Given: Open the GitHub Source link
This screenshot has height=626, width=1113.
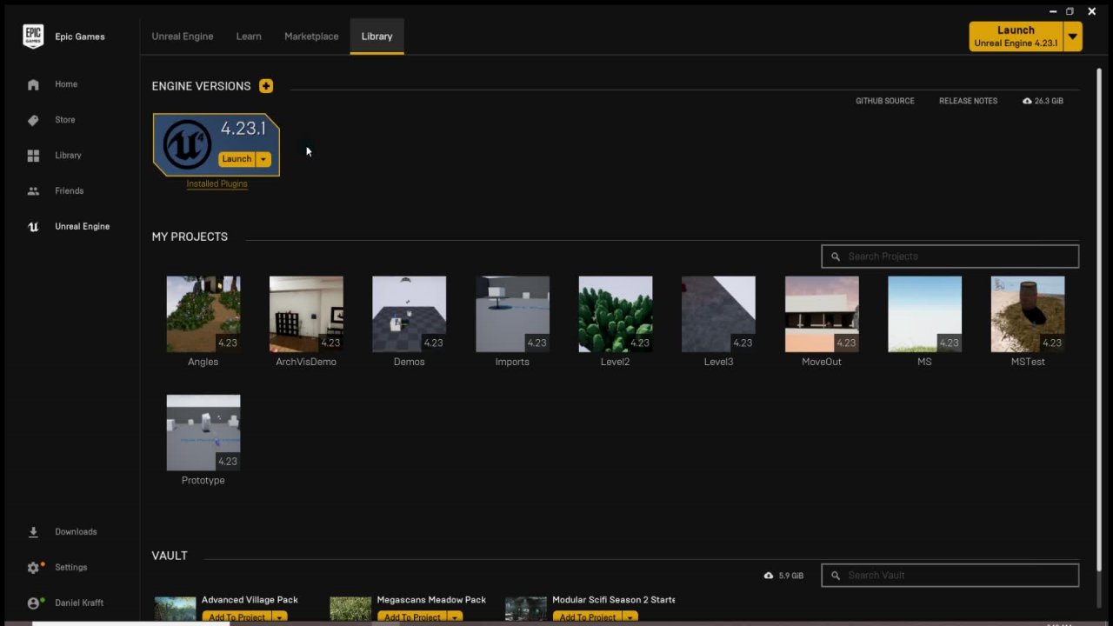Looking at the screenshot, I should pyautogui.click(x=885, y=101).
